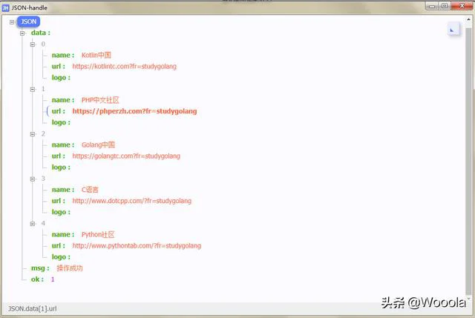Select name value PHP中文社区

point(100,100)
